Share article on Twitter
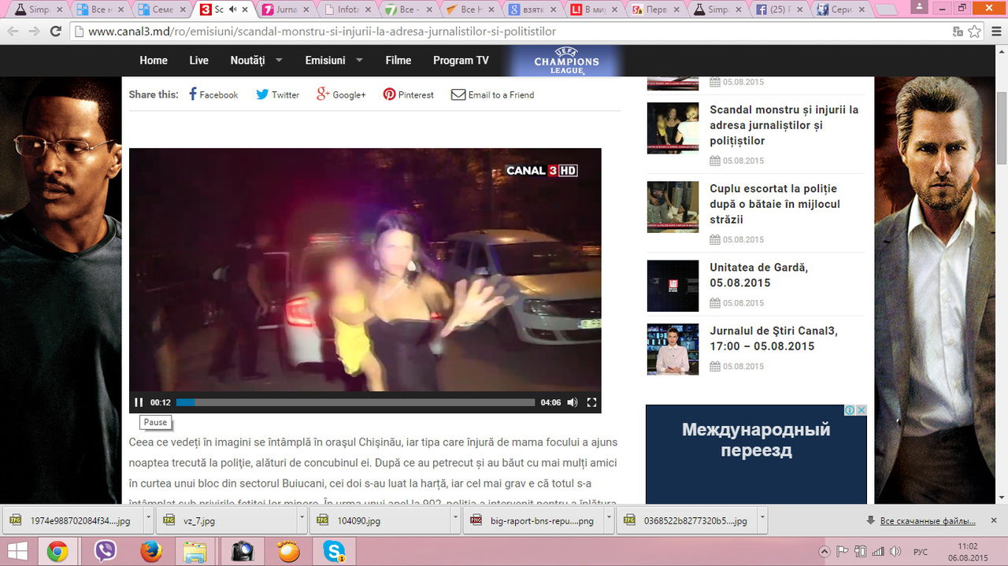This screenshot has width=1008, height=566. click(x=277, y=94)
